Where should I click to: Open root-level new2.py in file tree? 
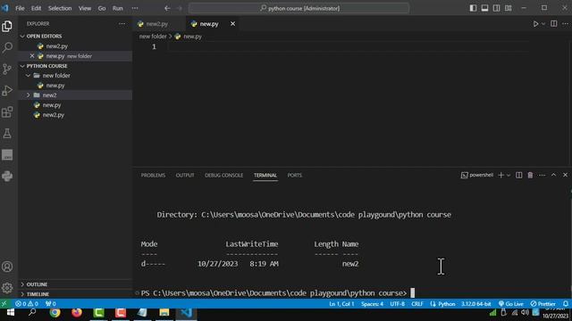point(54,115)
